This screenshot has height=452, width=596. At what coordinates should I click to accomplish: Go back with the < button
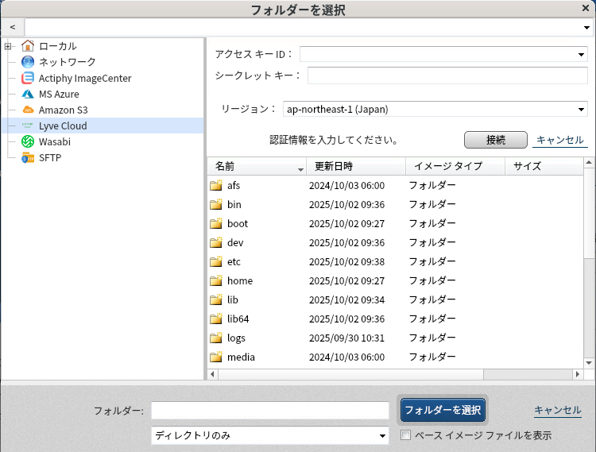click(13, 27)
